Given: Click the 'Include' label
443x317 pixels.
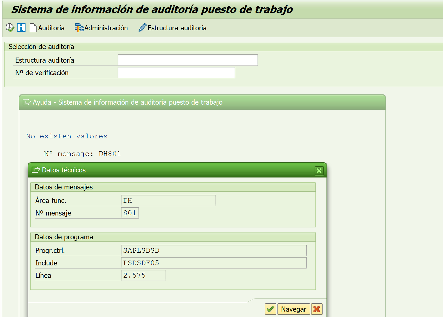Looking at the screenshot, I should 46,263.
